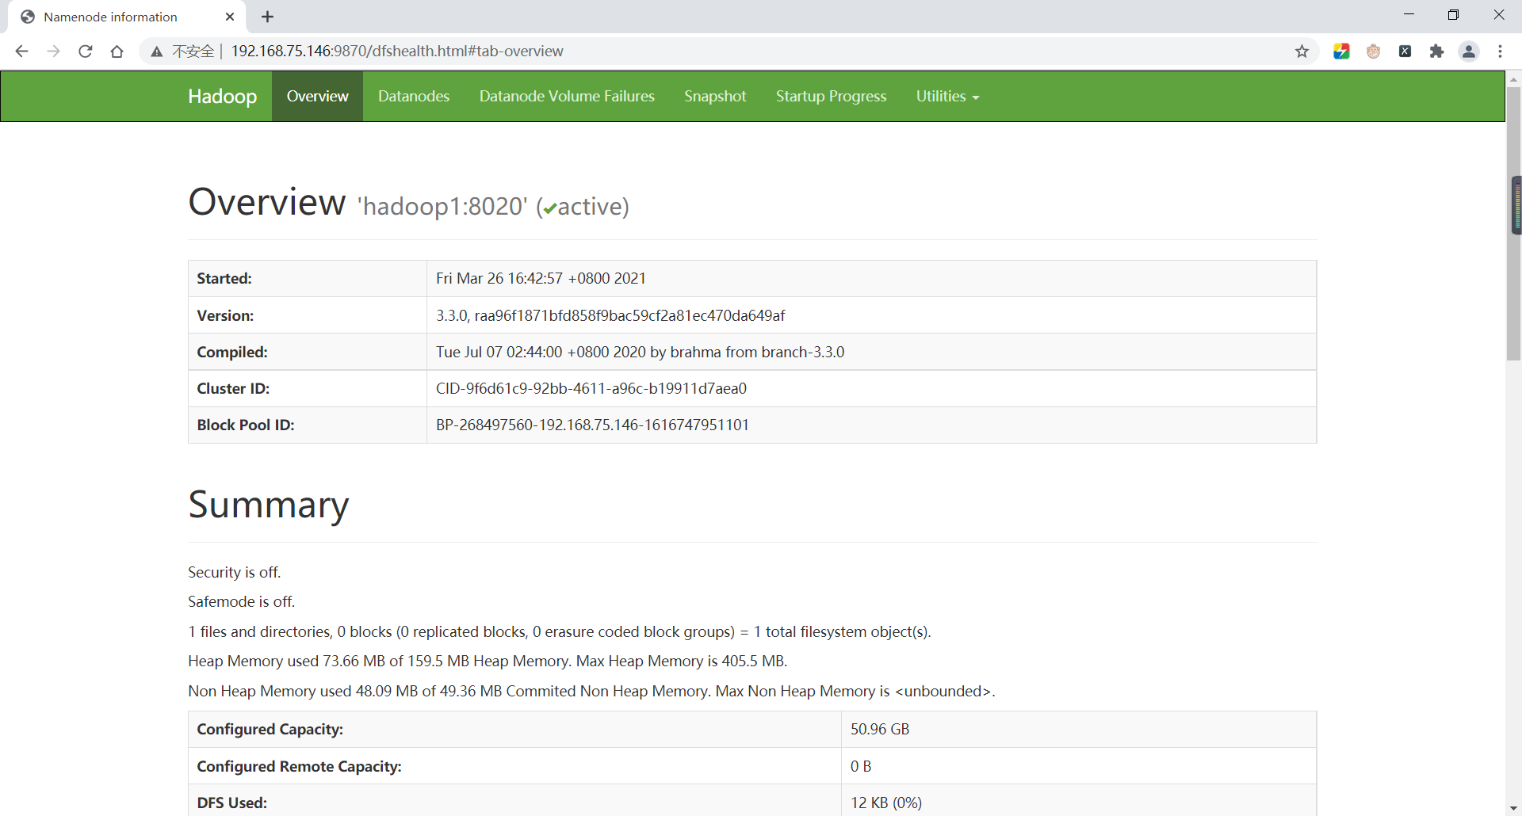Open the Datanodes tab
Image resolution: width=1522 pixels, height=816 pixels.
pos(414,96)
